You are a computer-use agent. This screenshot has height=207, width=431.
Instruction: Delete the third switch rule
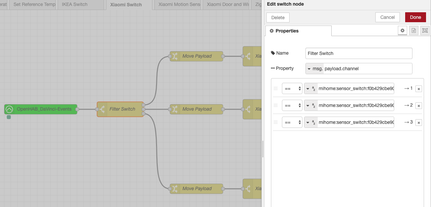[419, 123]
